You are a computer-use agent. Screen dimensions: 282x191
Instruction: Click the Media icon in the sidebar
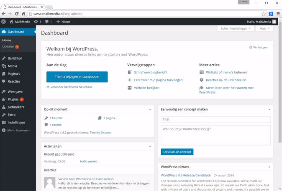point(4,66)
